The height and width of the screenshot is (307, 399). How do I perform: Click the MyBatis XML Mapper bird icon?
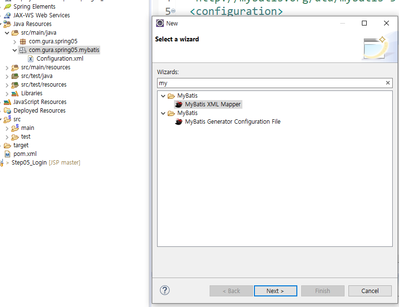(179, 104)
